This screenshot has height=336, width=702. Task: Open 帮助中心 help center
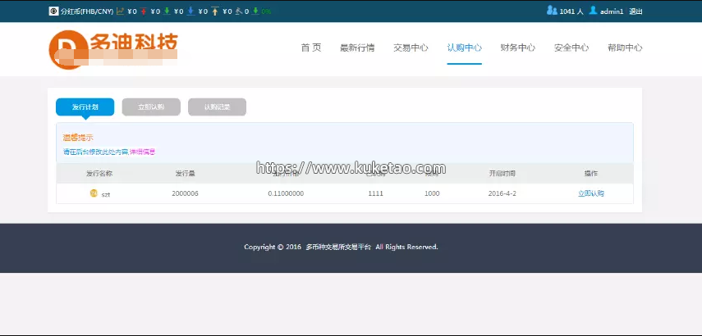[x=625, y=48]
